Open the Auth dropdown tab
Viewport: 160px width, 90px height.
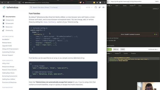click(117, 5)
